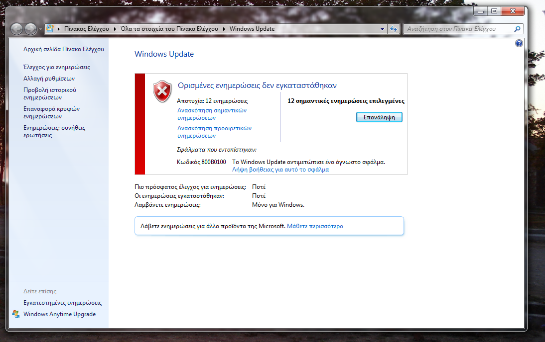Screen dimensions: 545x342
Task: Click Επαναφορά κρυφών ενημερώσεων link
Action: coord(51,112)
